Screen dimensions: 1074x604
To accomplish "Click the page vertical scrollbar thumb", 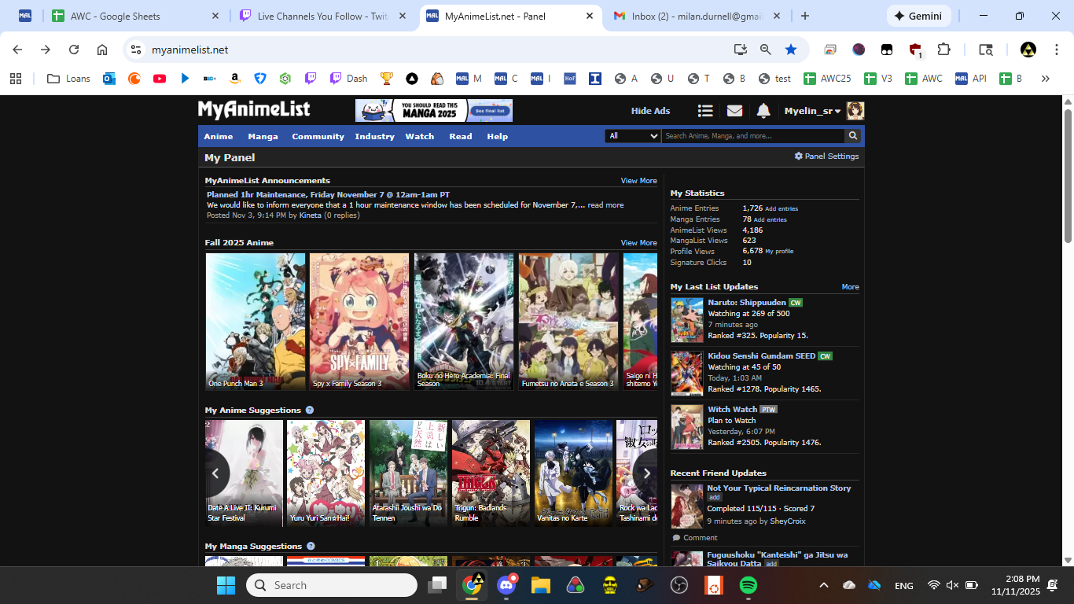I will [x=1068, y=176].
